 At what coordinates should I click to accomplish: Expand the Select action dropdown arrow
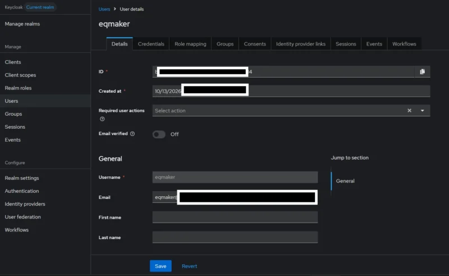point(422,111)
